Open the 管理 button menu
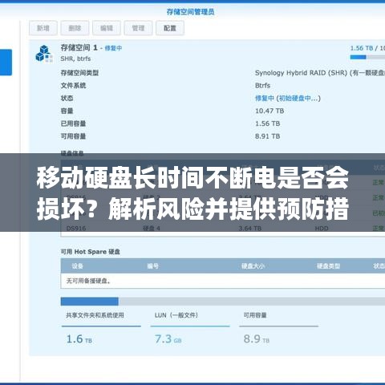This screenshot has height=385, width=385. (138, 28)
